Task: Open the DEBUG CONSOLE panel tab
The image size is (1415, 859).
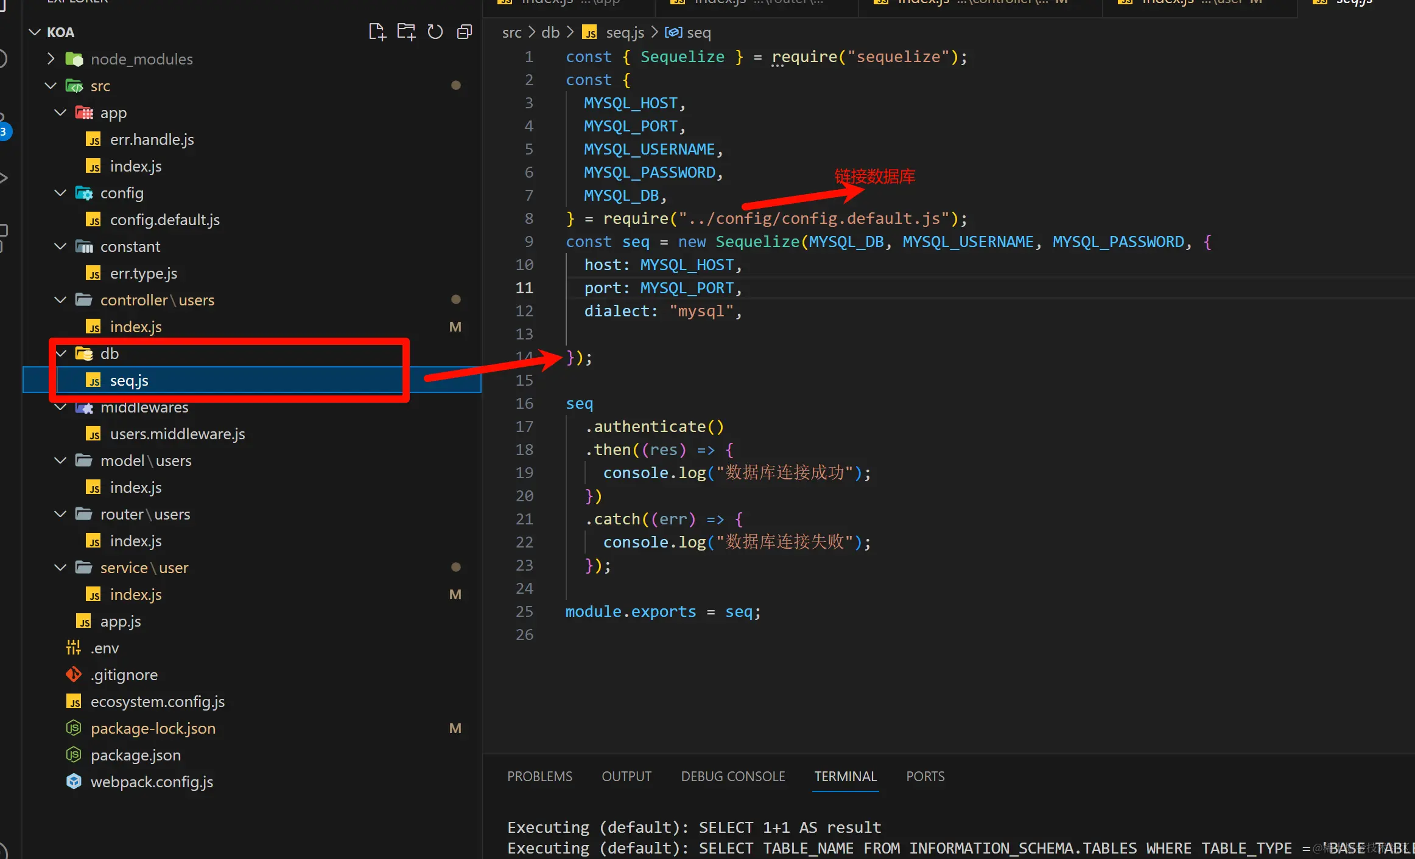Action: 733,776
